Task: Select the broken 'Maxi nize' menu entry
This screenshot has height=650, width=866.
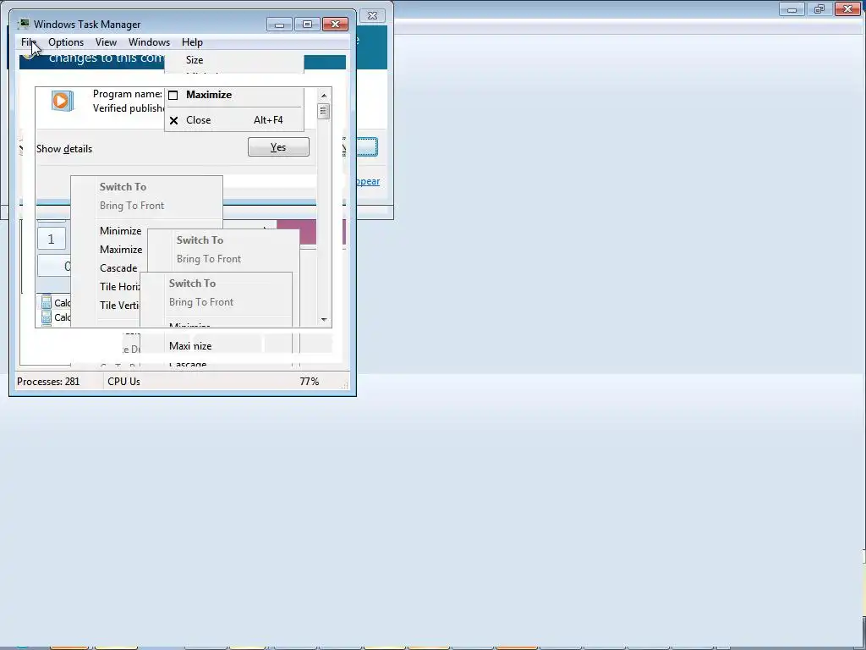Action: 190,346
